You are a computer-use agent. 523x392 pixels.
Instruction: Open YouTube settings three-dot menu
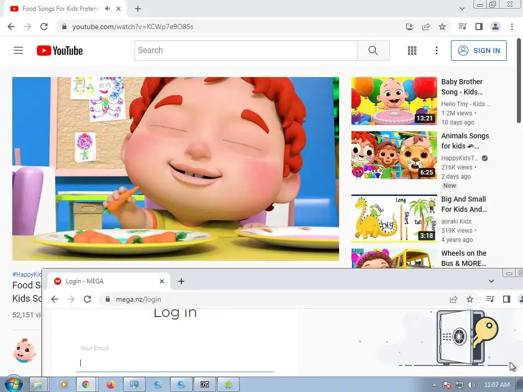[436, 51]
